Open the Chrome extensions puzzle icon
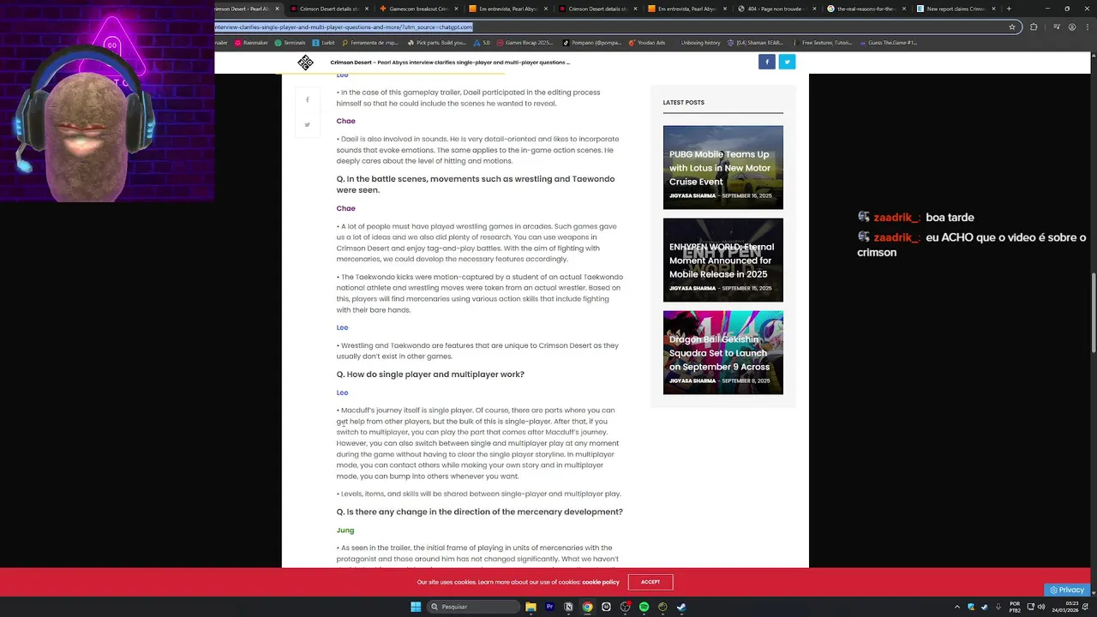The image size is (1097, 617). pyautogui.click(x=1034, y=27)
